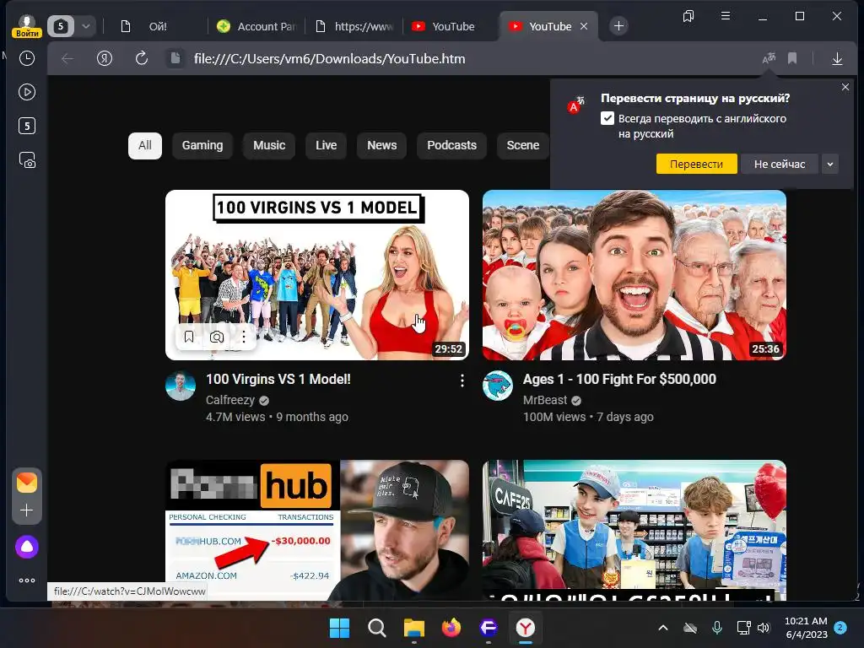Open the 100 Virgins VS 1 Model! title link
864x648 pixels.
click(278, 379)
